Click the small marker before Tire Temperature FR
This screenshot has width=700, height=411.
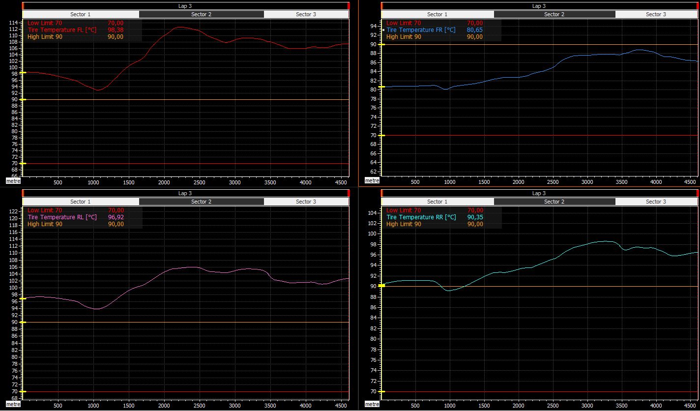coord(383,30)
